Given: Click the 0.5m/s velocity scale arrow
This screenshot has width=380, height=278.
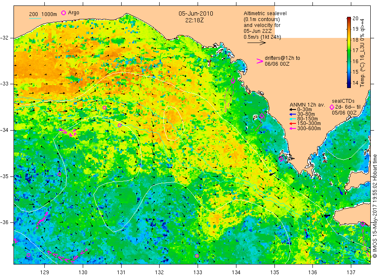Looking at the screenshot, I should pyautogui.click(x=257, y=43).
